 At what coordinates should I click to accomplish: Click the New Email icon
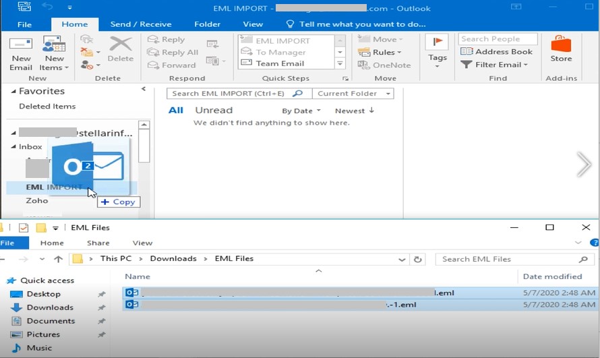point(21,54)
